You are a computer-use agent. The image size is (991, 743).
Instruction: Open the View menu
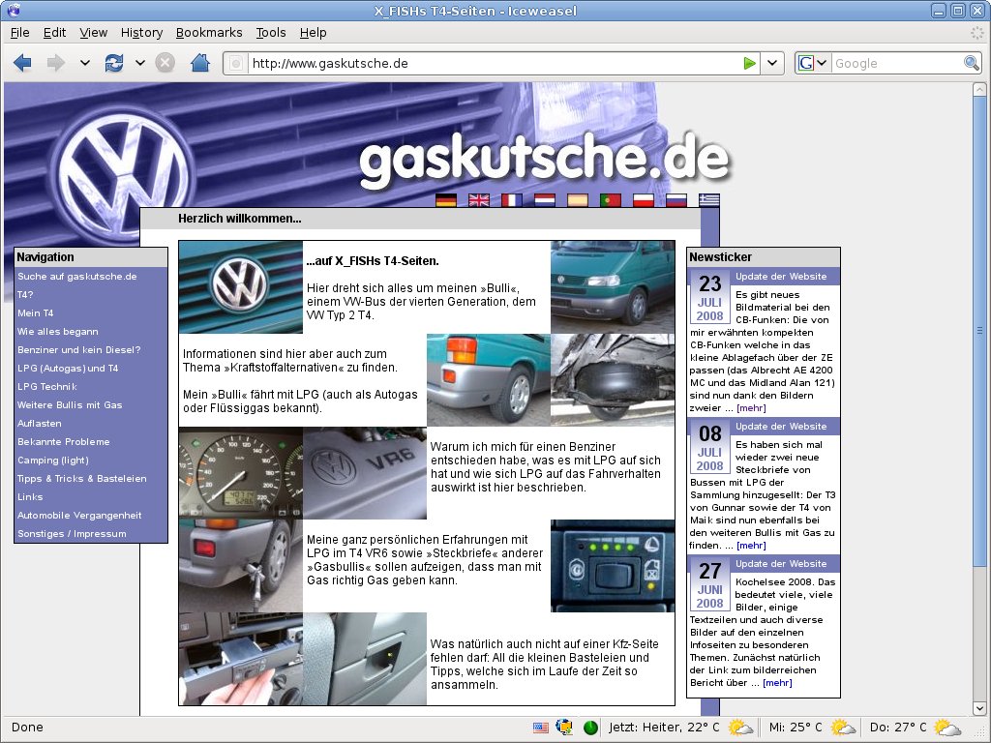(x=94, y=33)
